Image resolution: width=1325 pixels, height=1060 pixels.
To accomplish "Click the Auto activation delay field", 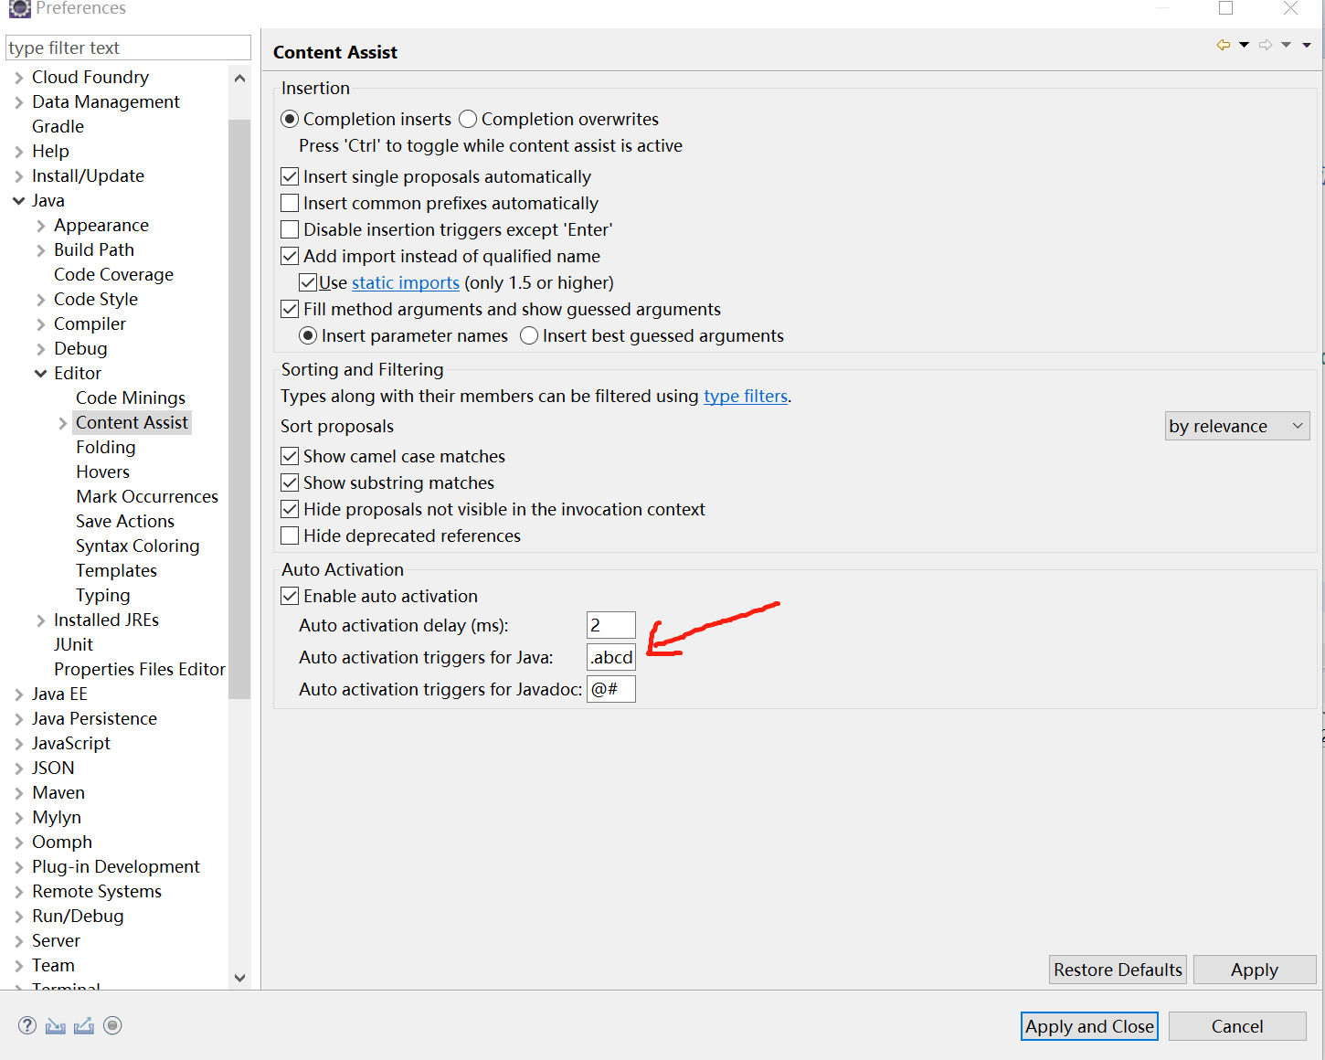I will tap(610, 625).
